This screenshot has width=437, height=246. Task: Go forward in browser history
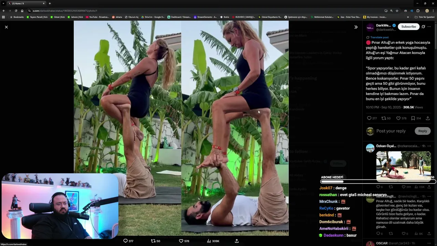point(10,11)
